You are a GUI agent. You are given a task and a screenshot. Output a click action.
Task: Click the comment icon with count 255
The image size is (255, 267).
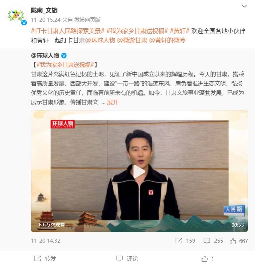coord(207,241)
